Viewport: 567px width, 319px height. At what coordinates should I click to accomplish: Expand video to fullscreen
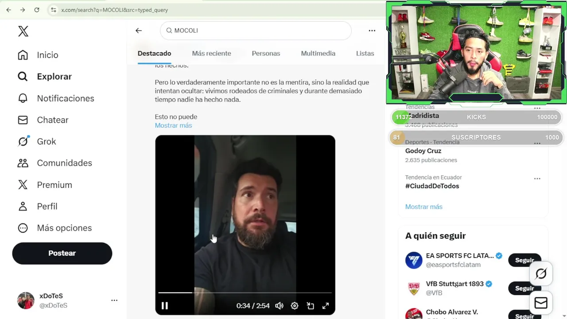[x=326, y=306]
